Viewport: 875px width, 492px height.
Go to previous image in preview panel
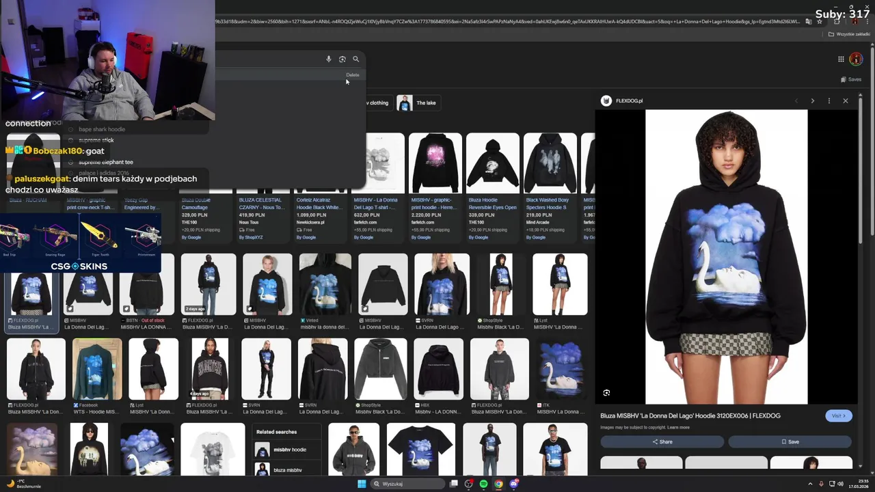796,100
